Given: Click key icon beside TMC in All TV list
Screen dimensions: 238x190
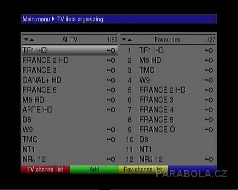Looking at the screenshot, I should (111, 140).
